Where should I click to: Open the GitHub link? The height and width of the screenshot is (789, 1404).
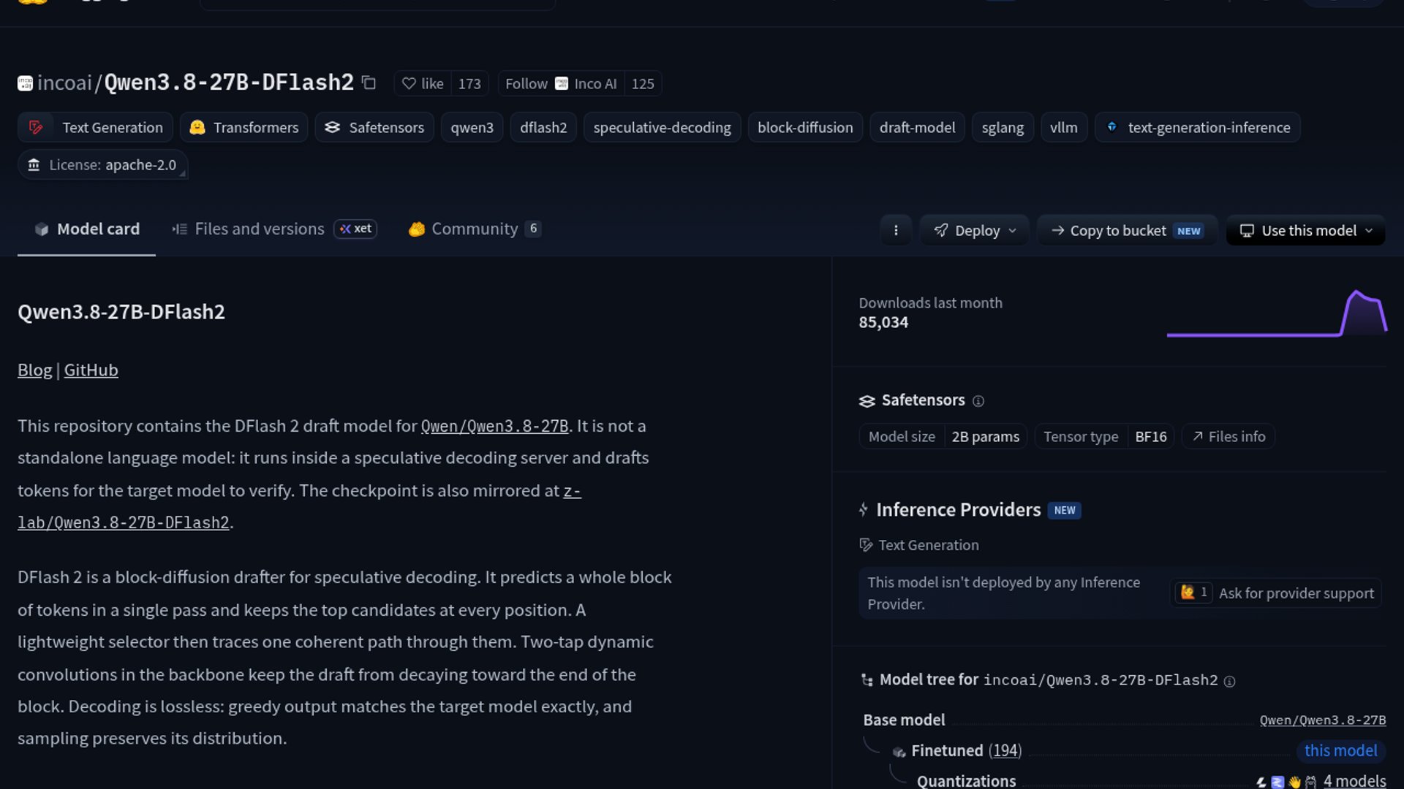click(91, 370)
